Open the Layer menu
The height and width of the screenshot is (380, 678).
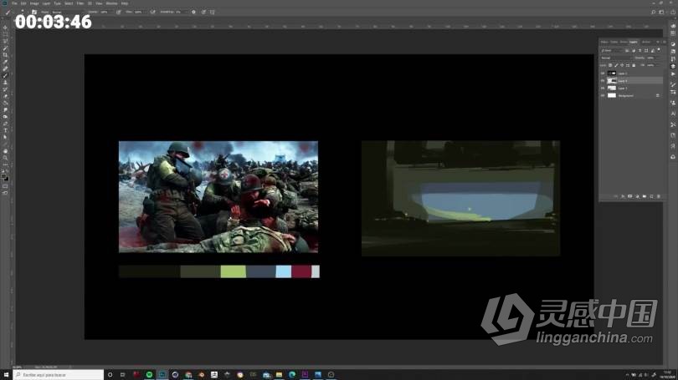[x=46, y=3]
